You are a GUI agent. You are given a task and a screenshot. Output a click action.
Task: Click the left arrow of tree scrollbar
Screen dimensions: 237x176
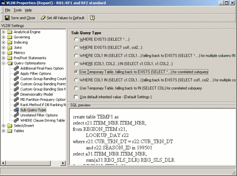click(x=3, y=163)
